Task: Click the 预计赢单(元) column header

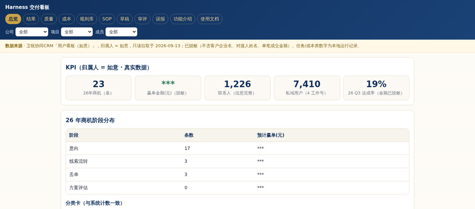Action: click(x=271, y=135)
